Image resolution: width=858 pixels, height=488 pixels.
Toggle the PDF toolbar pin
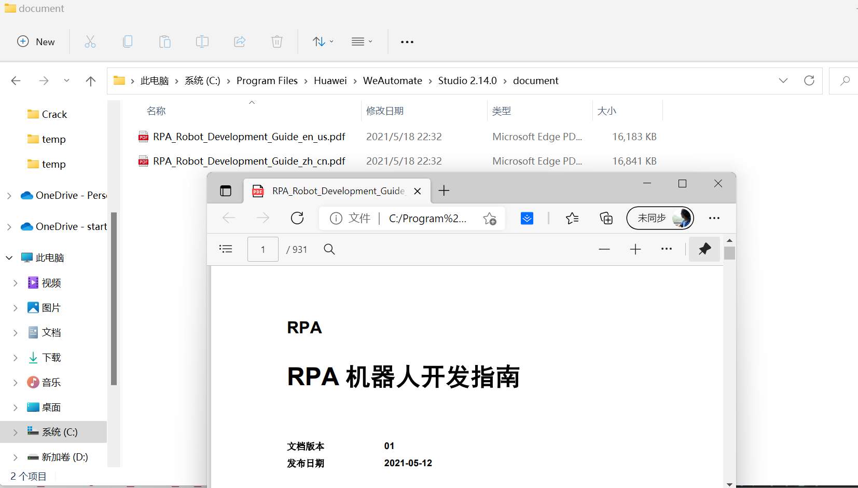click(704, 249)
